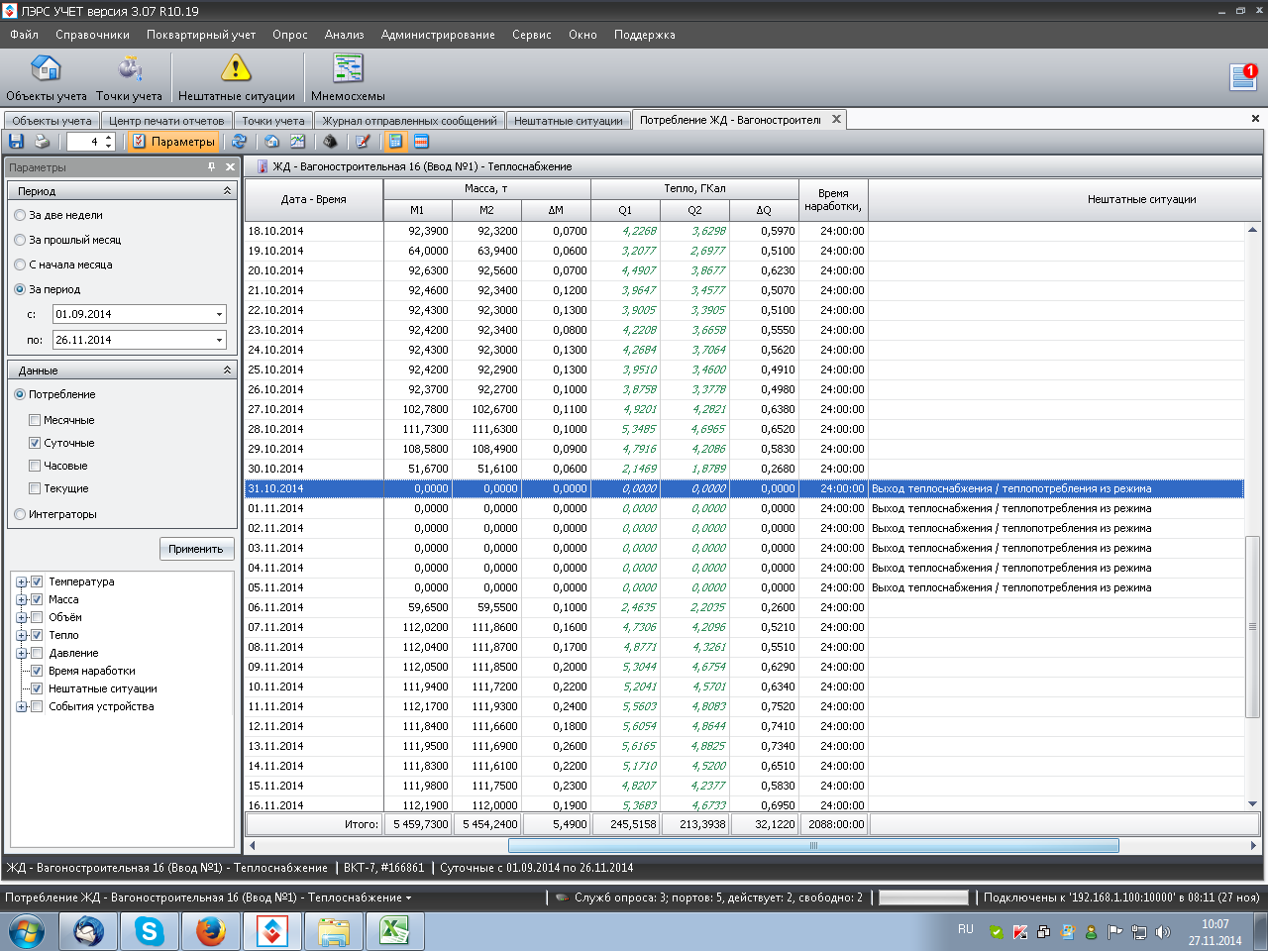1268x951 pixels.
Task: Click the horizontal scrollbar thumb of table
Action: coord(813,846)
